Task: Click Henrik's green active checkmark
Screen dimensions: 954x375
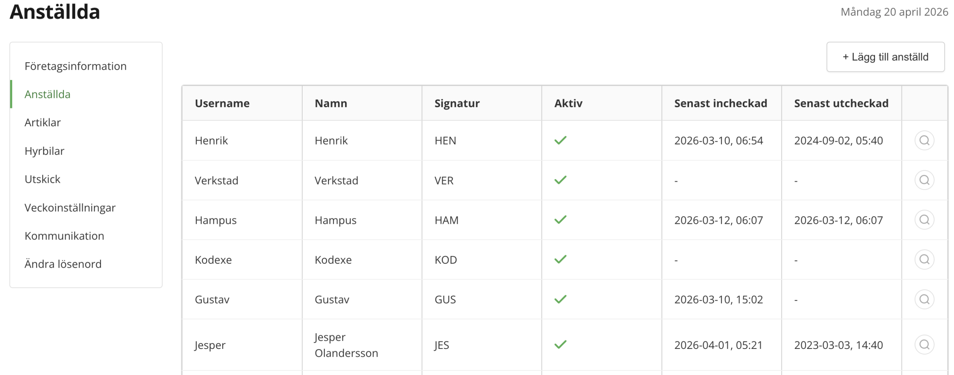Action: (x=560, y=140)
